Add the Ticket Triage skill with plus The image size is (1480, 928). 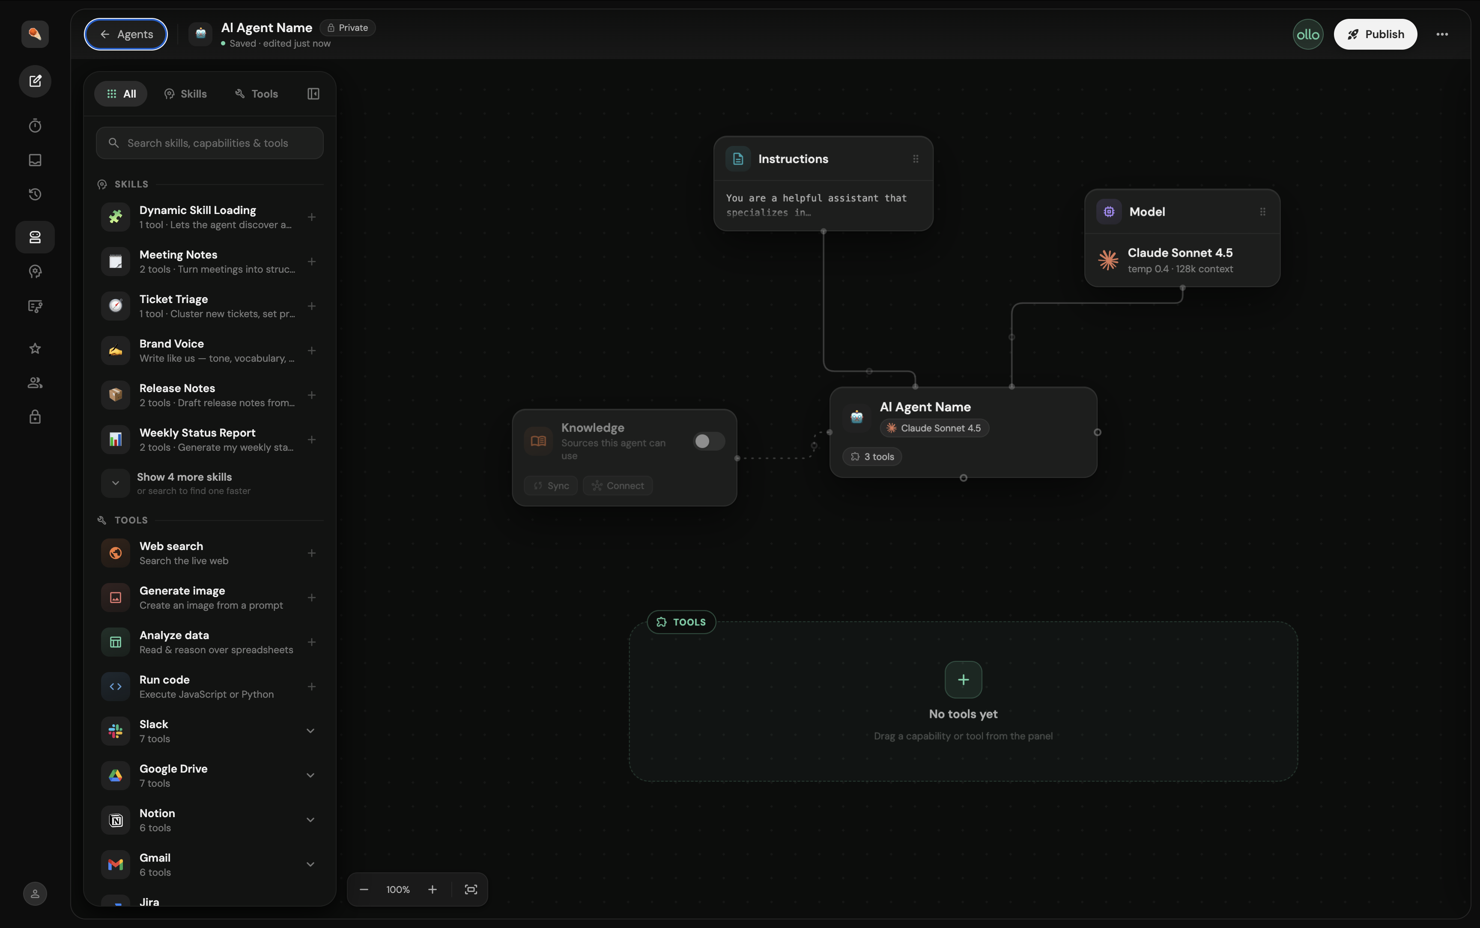click(312, 306)
